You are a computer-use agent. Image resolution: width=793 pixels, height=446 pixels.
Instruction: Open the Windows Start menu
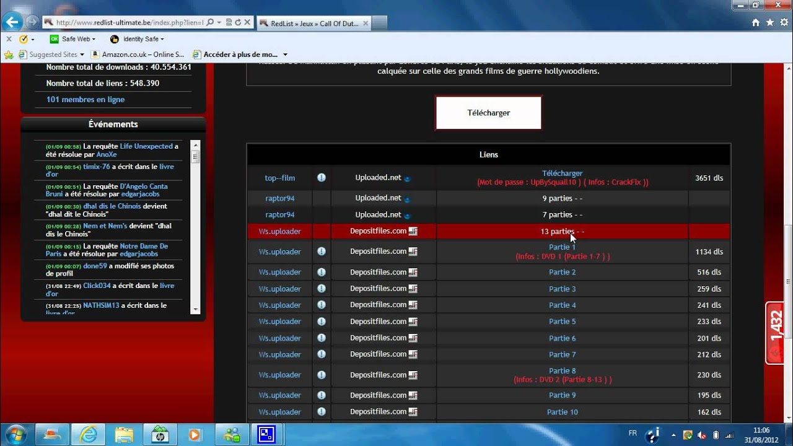tap(15, 434)
